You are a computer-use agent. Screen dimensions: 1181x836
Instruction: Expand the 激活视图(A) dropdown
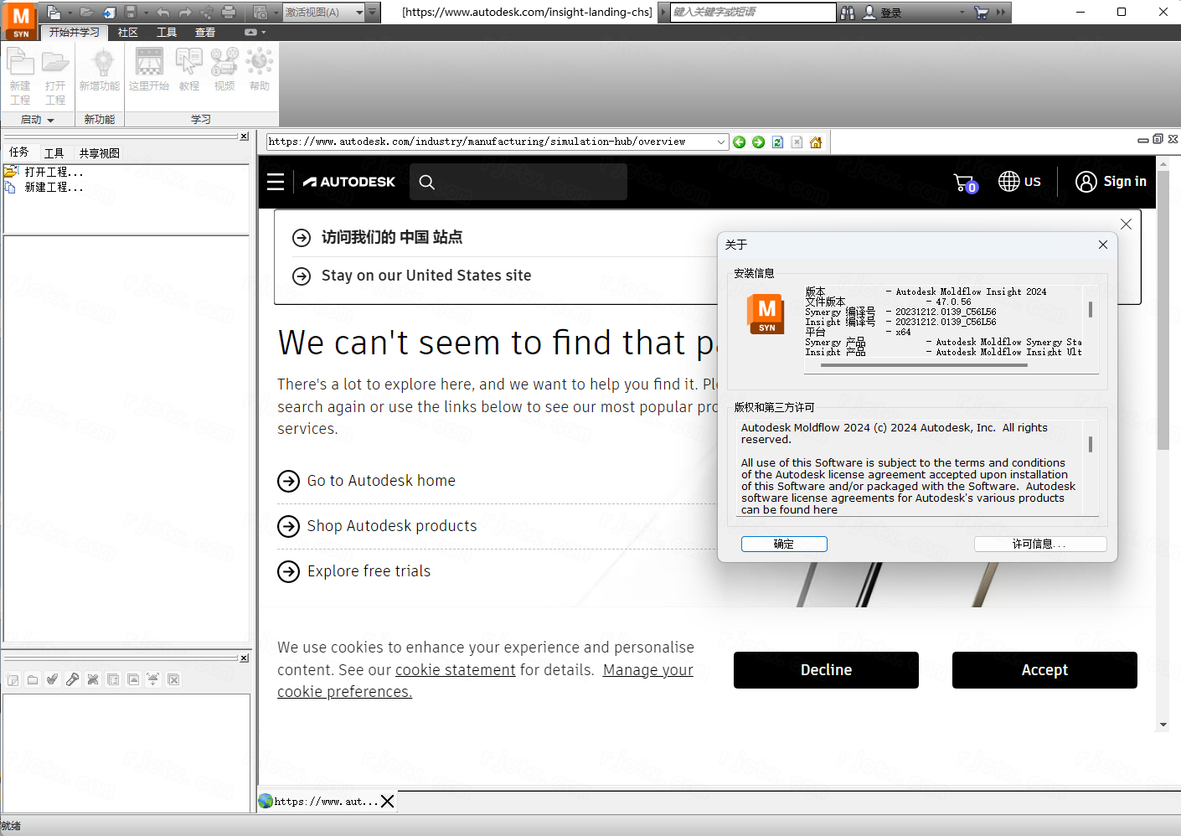(x=359, y=13)
